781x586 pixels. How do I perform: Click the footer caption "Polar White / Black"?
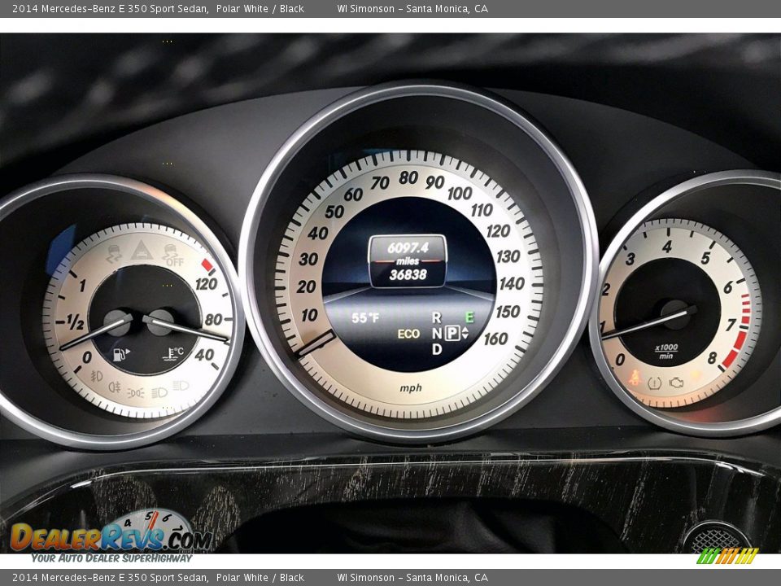pos(260,578)
